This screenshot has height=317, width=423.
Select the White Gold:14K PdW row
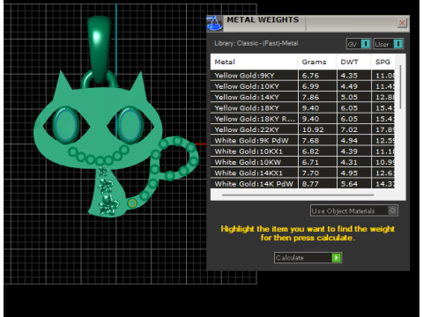[302, 184]
